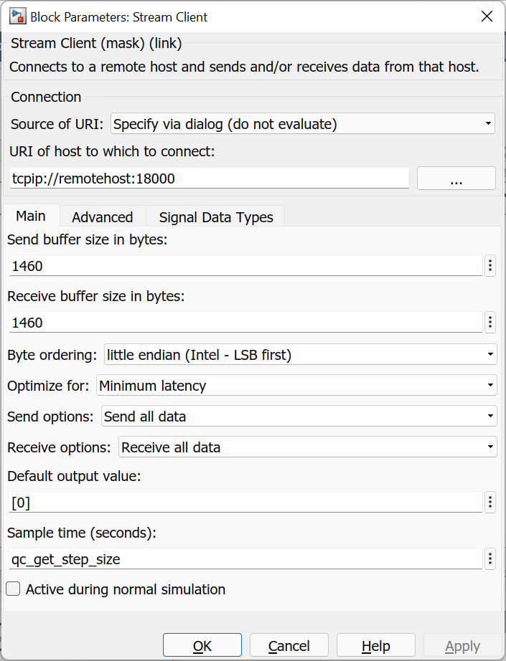Select the Main tab
Viewport: 506px width, 661px height.
pos(31,216)
